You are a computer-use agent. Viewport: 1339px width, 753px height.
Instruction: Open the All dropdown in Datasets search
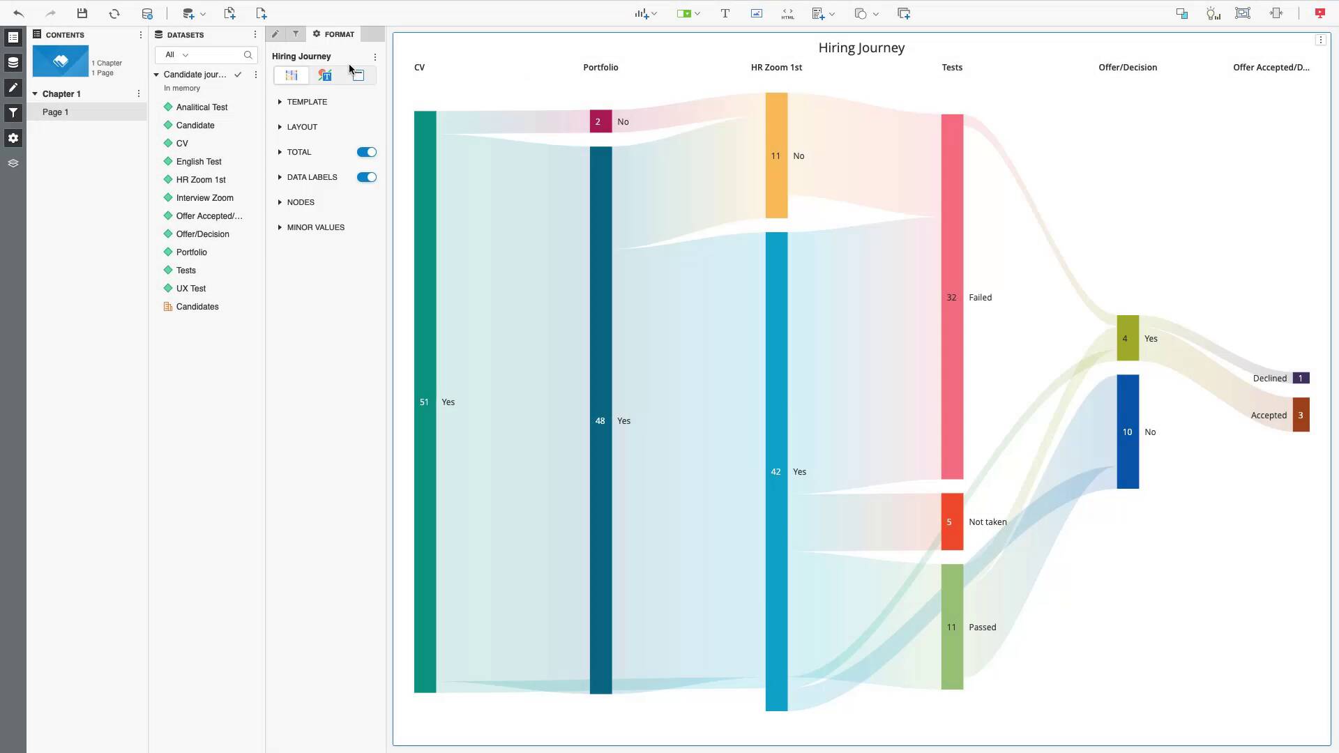click(x=176, y=54)
